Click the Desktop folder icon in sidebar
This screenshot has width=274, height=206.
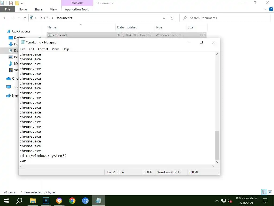click(x=11, y=38)
